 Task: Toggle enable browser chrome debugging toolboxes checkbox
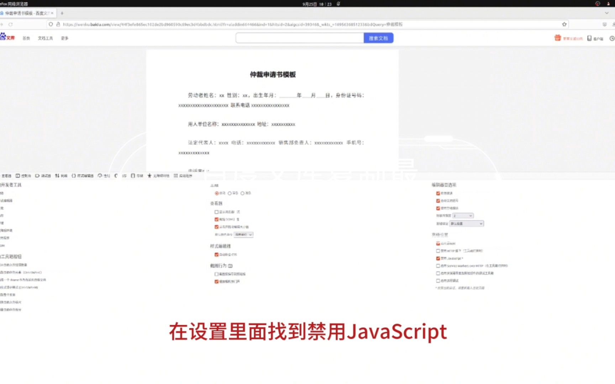point(438,273)
